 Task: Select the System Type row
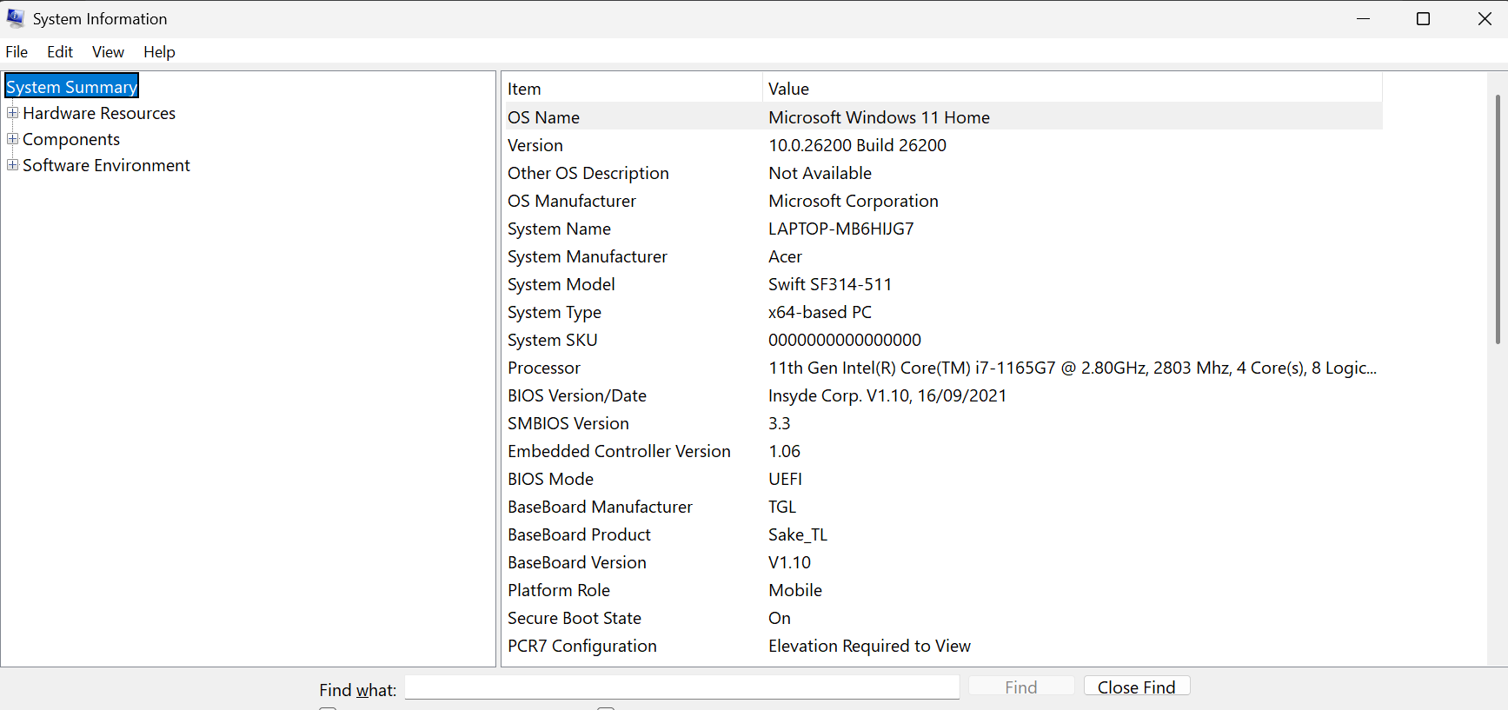(943, 312)
